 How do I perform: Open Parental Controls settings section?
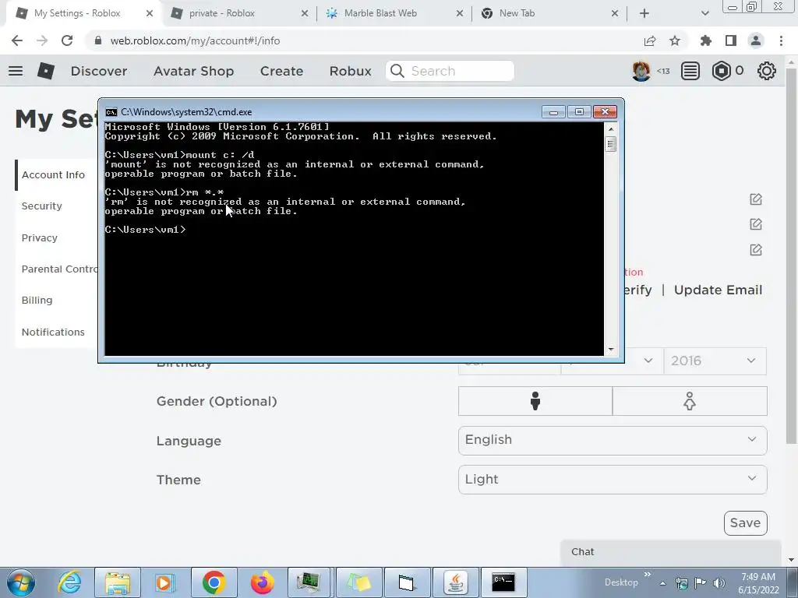[59, 269]
